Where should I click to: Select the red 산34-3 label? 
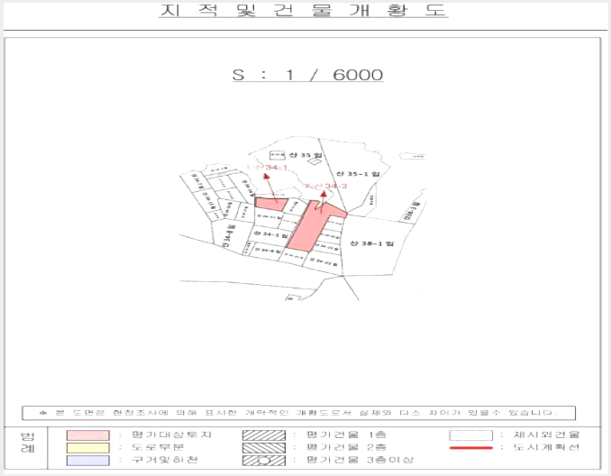click(x=325, y=186)
